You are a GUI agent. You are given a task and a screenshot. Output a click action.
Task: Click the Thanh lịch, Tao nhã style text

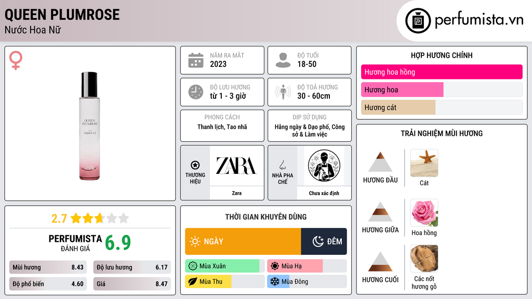point(222,127)
